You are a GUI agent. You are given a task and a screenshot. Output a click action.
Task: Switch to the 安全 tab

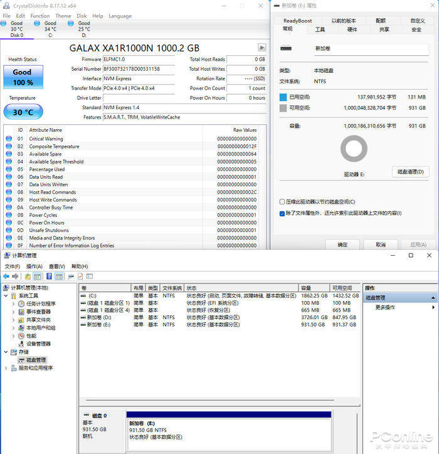416,29
